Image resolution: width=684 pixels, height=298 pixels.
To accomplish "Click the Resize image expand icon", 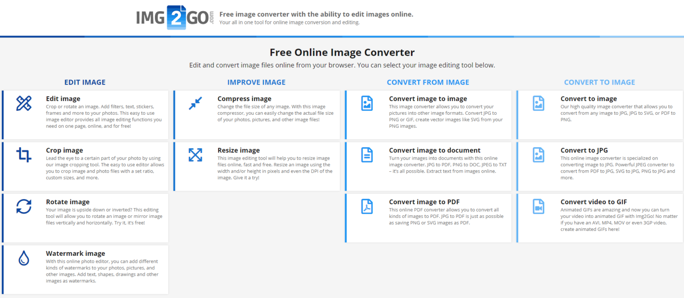I will coord(195,155).
